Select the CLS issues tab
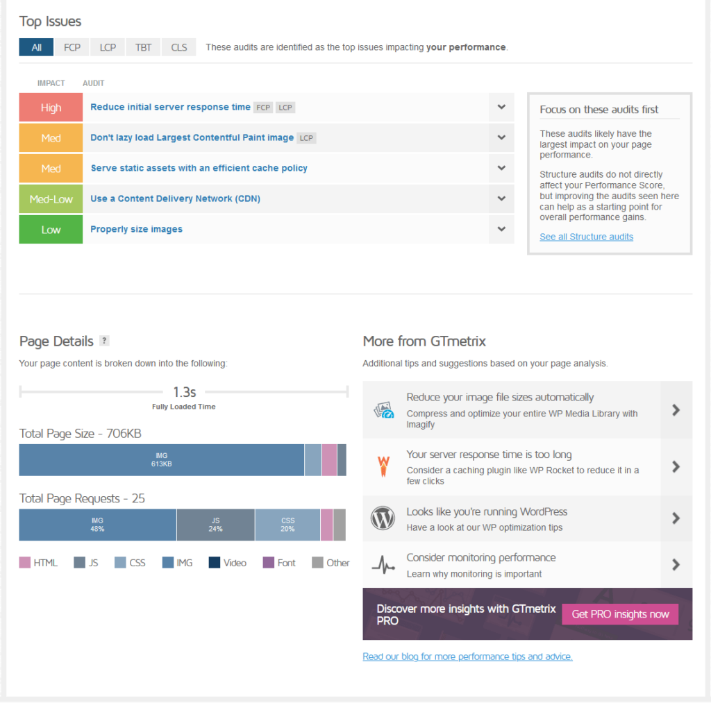Screen dimensions: 711x703 [x=179, y=47]
